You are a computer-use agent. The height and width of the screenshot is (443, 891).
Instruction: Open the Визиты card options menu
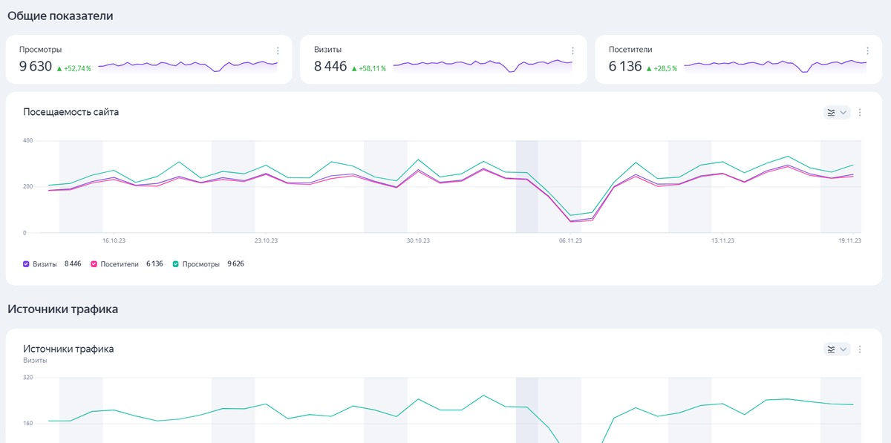(572, 50)
